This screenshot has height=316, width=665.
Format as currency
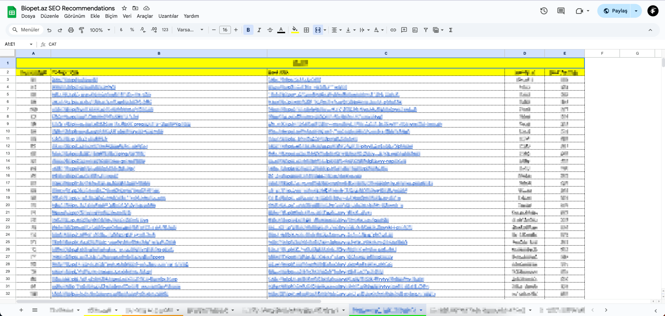pos(121,30)
